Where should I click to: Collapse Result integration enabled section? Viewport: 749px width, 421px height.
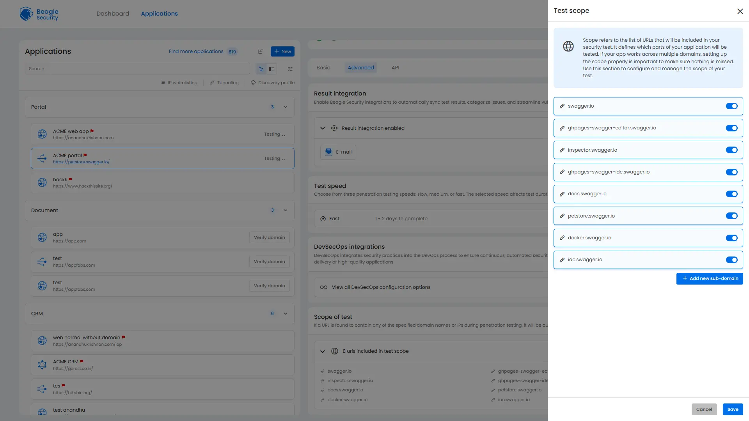[323, 128]
